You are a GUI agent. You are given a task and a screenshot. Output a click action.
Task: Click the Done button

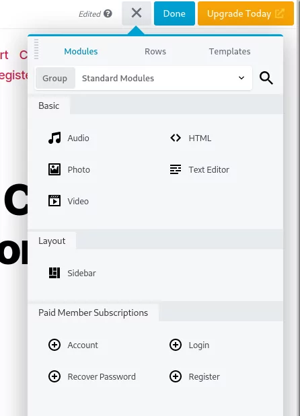pyautogui.click(x=174, y=13)
